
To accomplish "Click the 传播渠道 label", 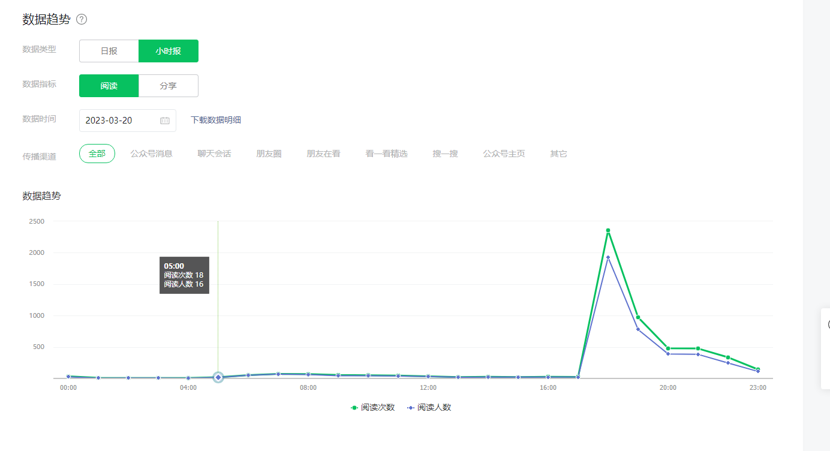I will pyautogui.click(x=39, y=156).
